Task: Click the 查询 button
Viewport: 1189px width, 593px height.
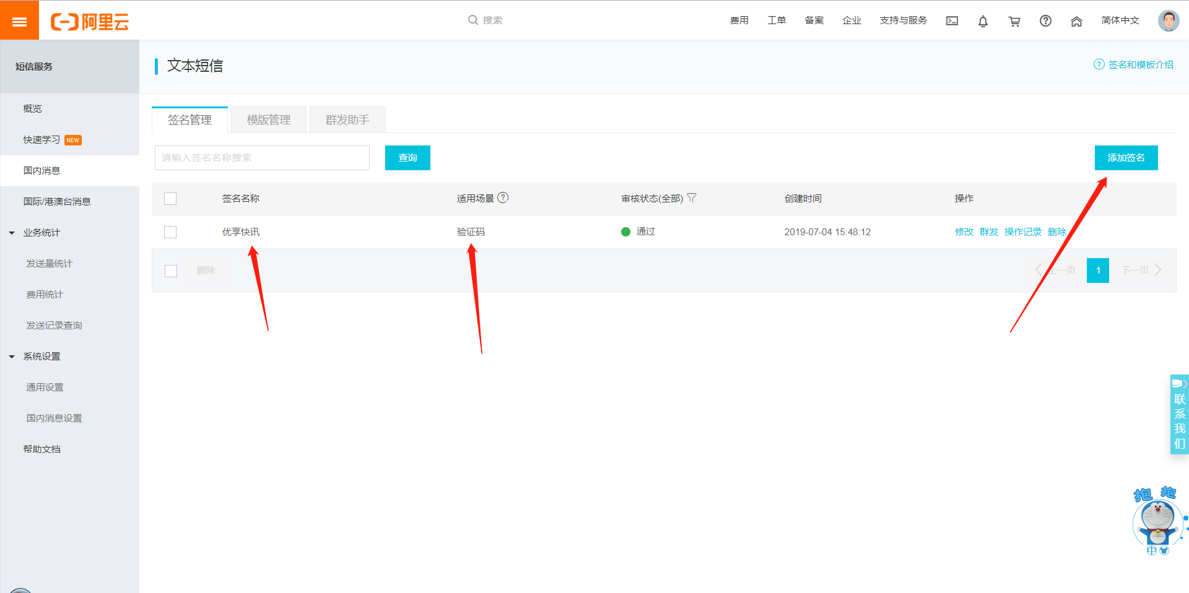Action: click(407, 158)
